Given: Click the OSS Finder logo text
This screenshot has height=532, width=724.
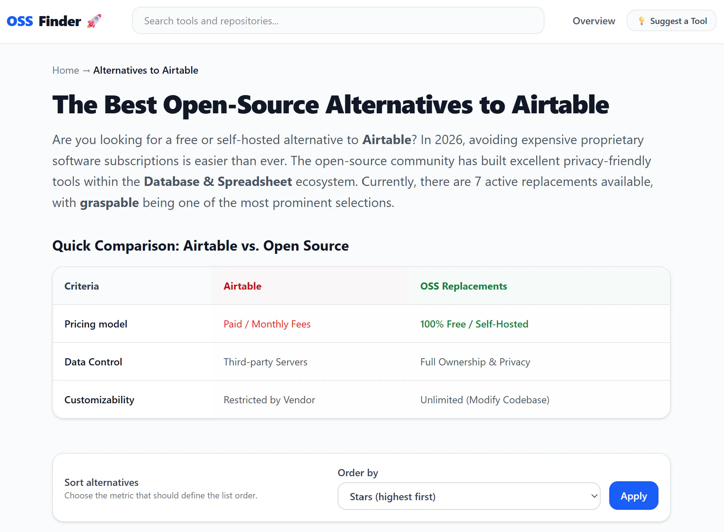Looking at the screenshot, I should coord(44,21).
